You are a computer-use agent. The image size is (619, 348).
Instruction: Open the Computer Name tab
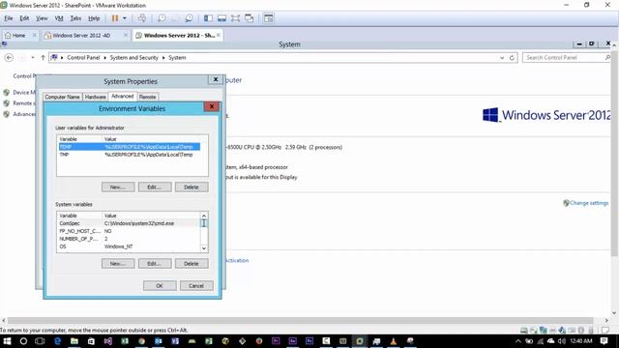[x=62, y=97]
